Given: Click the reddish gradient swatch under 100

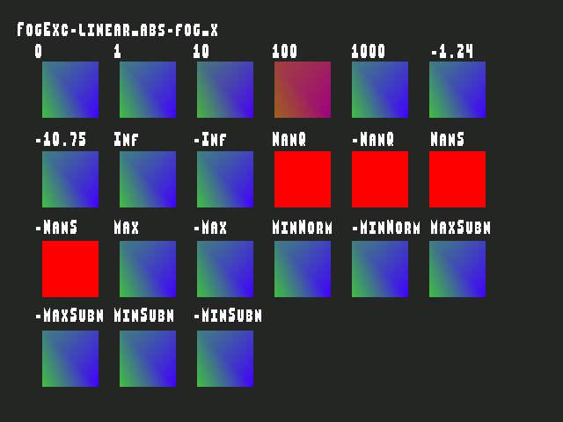Looking at the screenshot, I should point(303,90).
